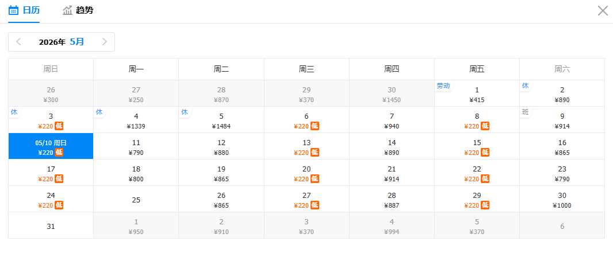Viewport: 613px width, 253px height.
Task: Click the 5月 month label
Action: 76,42
